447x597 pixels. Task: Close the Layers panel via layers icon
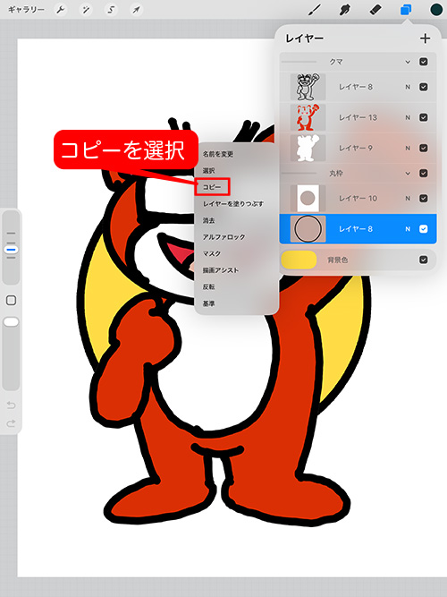[406, 10]
